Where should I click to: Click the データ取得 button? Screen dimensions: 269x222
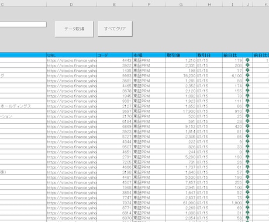click(x=74, y=29)
